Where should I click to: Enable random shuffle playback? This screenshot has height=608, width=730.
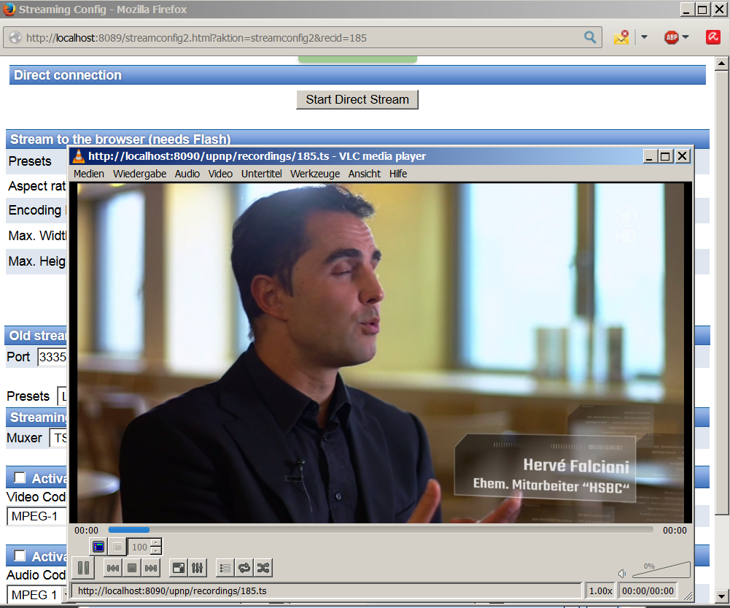pyautogui.click(x=263, y=567)
